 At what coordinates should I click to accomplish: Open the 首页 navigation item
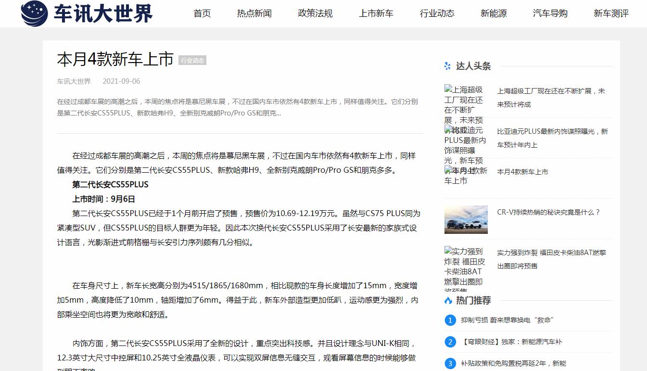click(202, 13)
